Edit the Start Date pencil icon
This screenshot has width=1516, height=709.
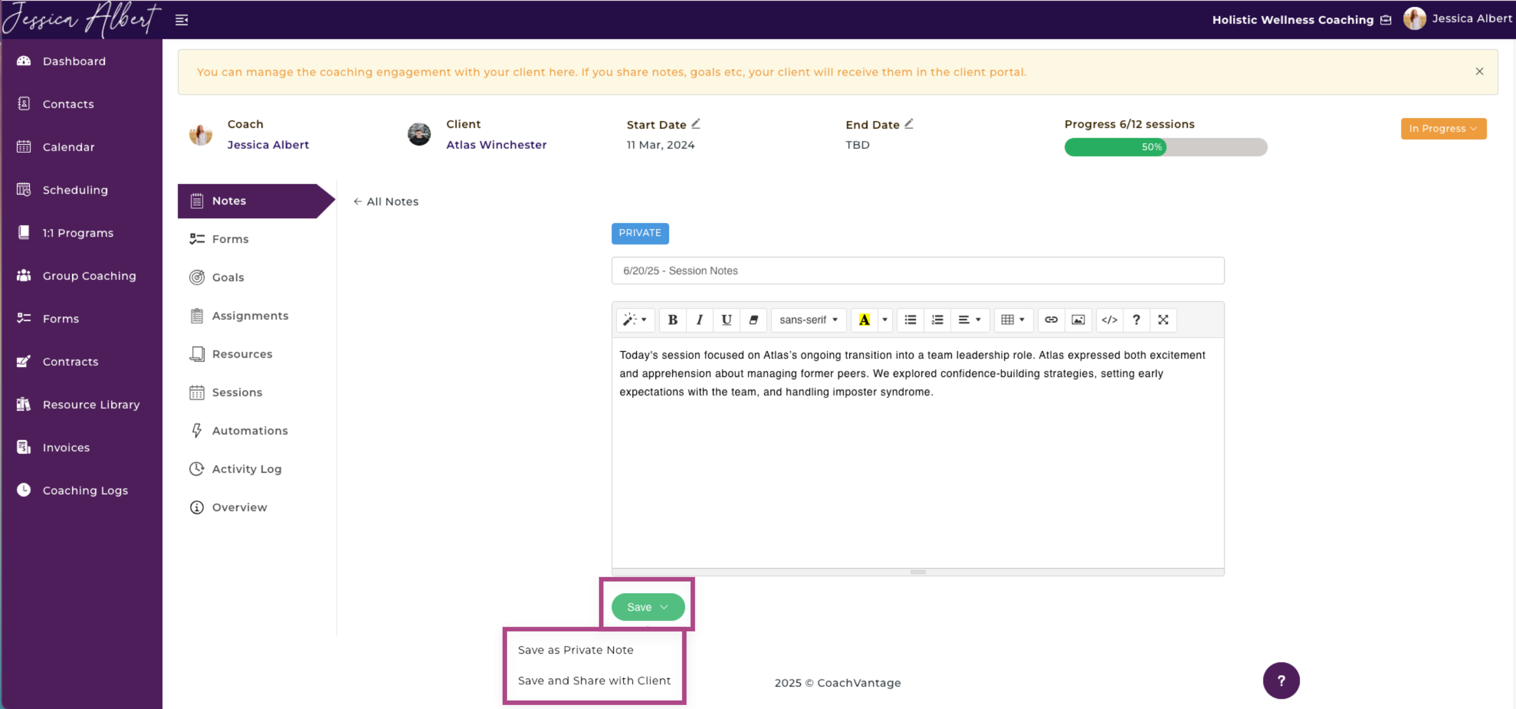(695, 123)
